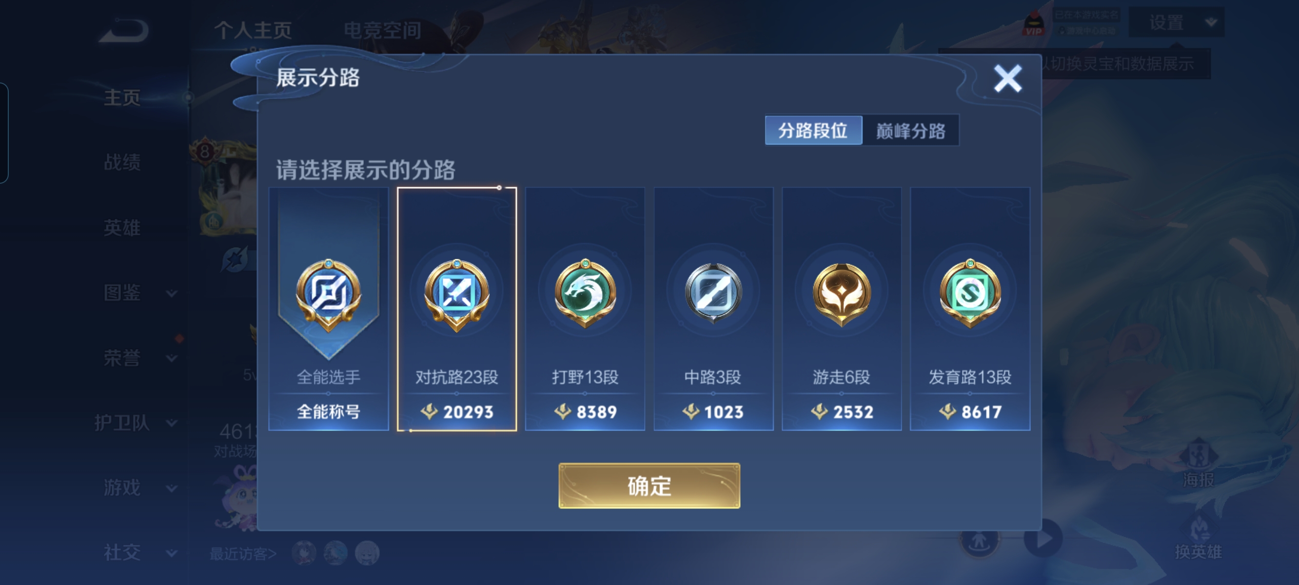Expand the 图鉴 sidebar chevron
Viewport: 1299px width, 585px height.
click(x=172, y=293)
